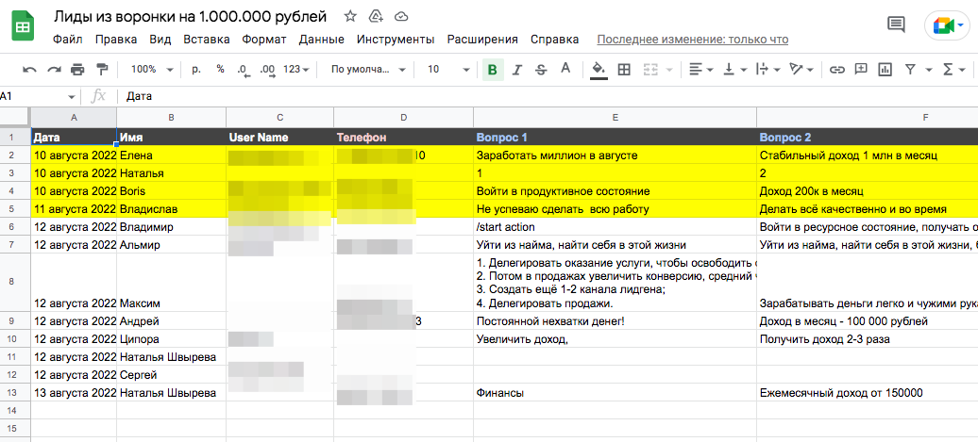The width and height of the screenshot is (978, 442).
Task: Activate the paint format tool
Action: coord(102,69)
